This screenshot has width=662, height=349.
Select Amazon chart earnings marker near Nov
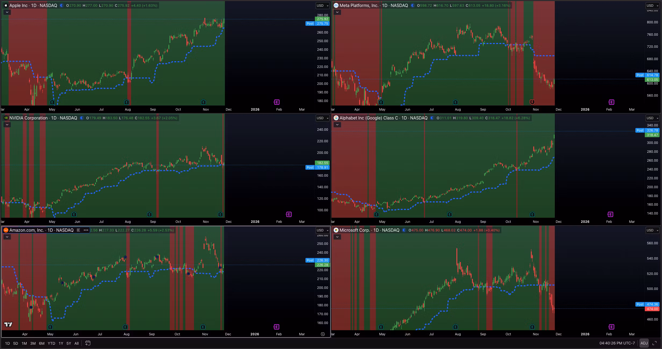click(203, 327)
